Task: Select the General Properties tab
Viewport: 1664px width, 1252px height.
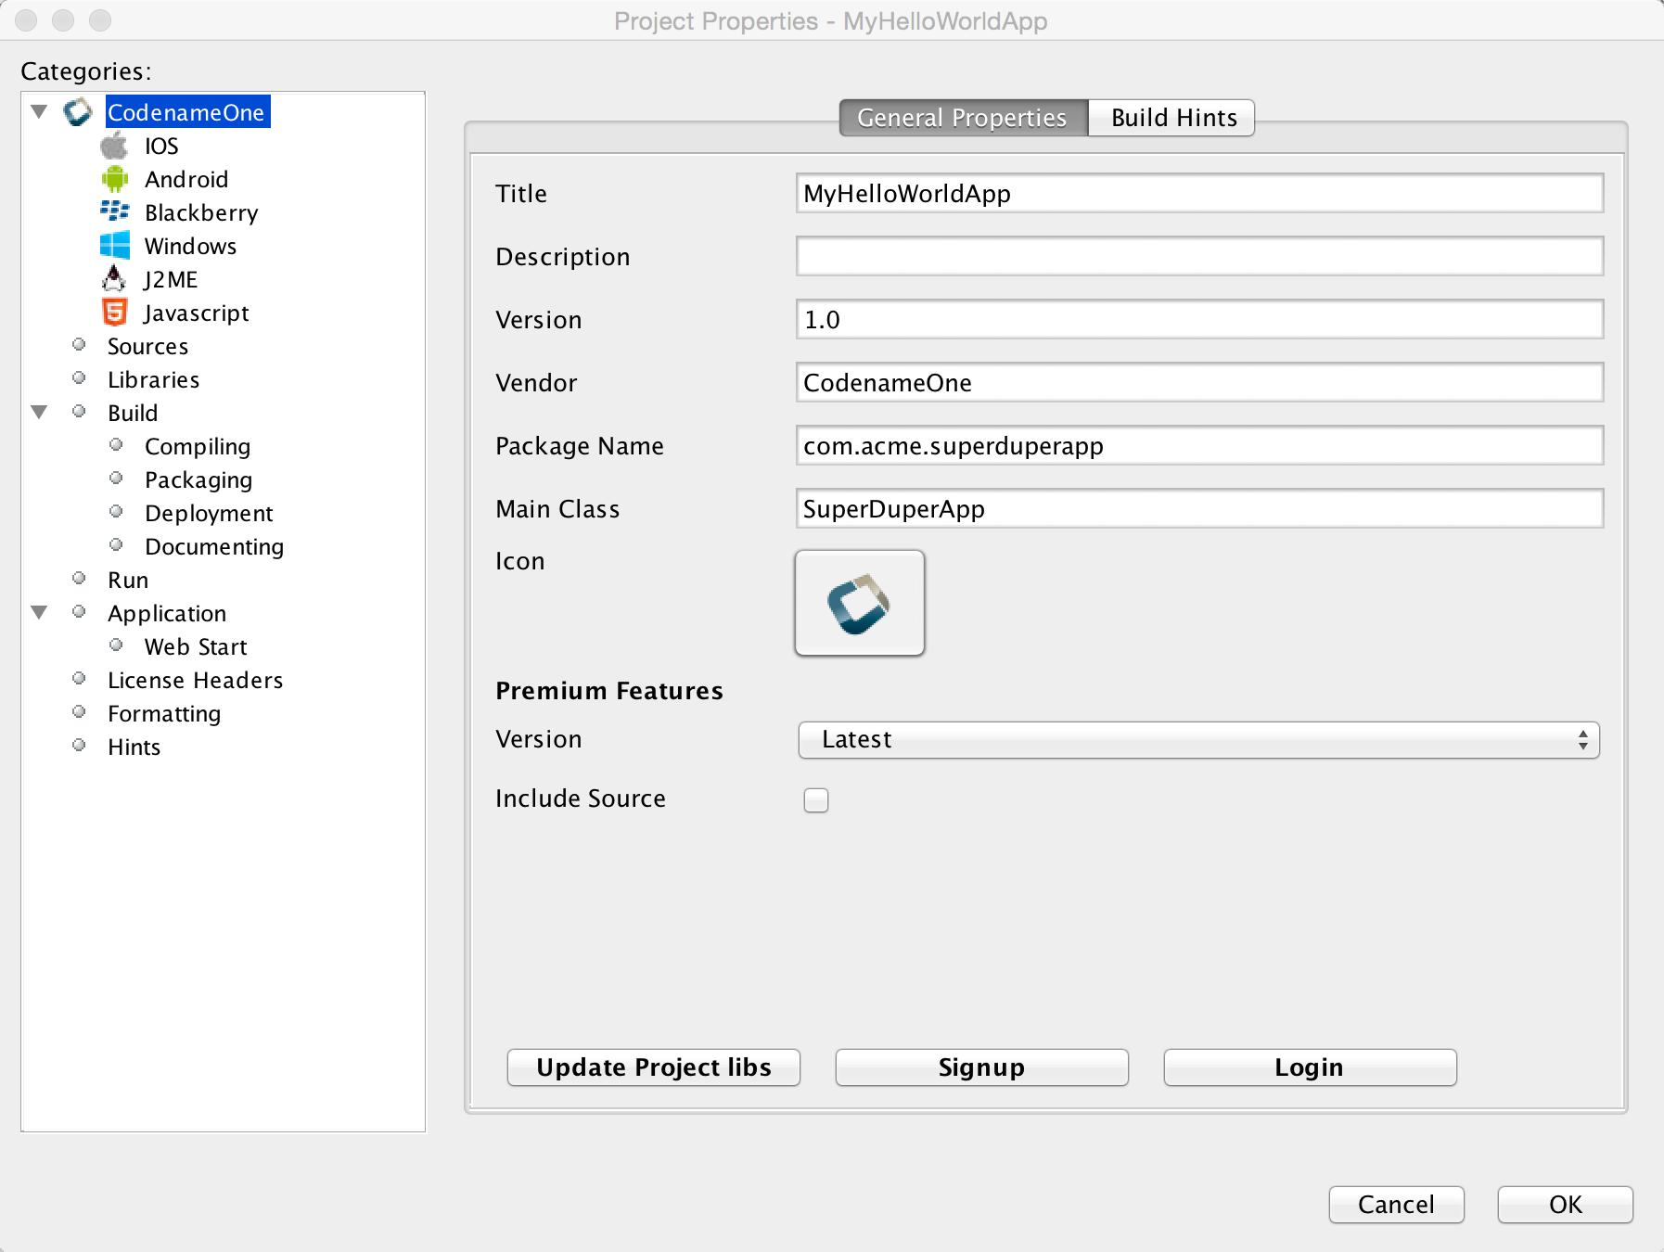Action: pyautogui.click(x=963, y=118)
